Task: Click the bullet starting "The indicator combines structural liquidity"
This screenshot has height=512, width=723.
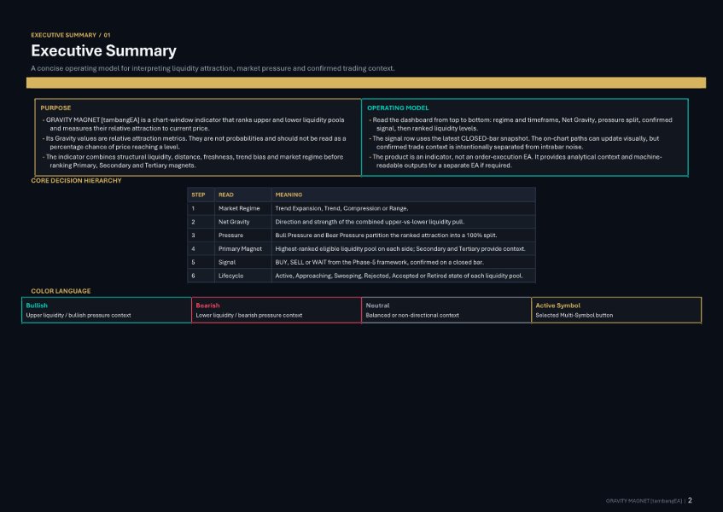Action: pos(193,160)
